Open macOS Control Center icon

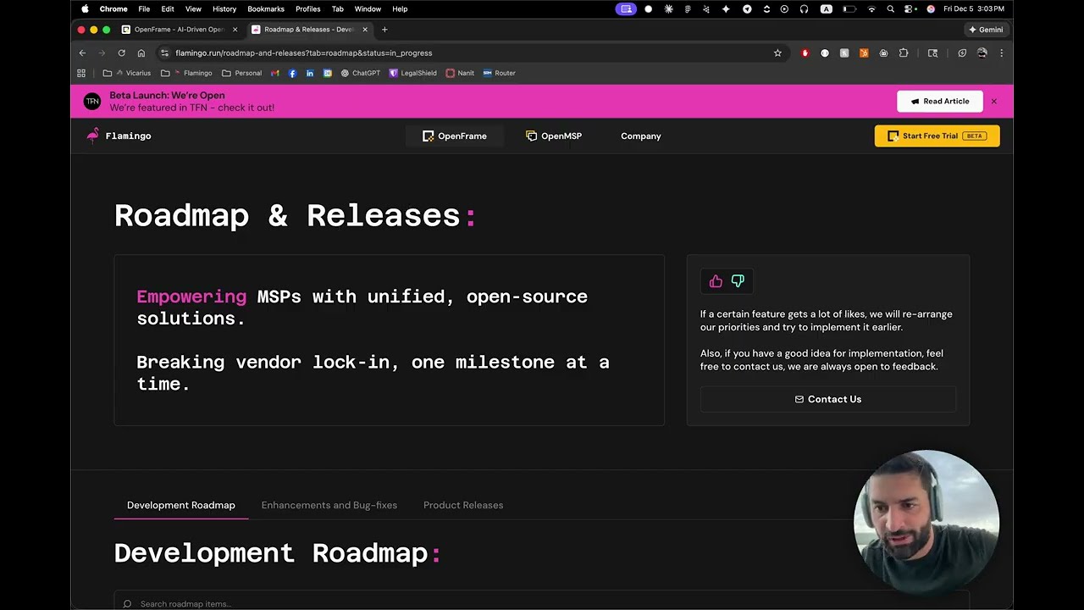pyautogui.click(x=910, y=8)
